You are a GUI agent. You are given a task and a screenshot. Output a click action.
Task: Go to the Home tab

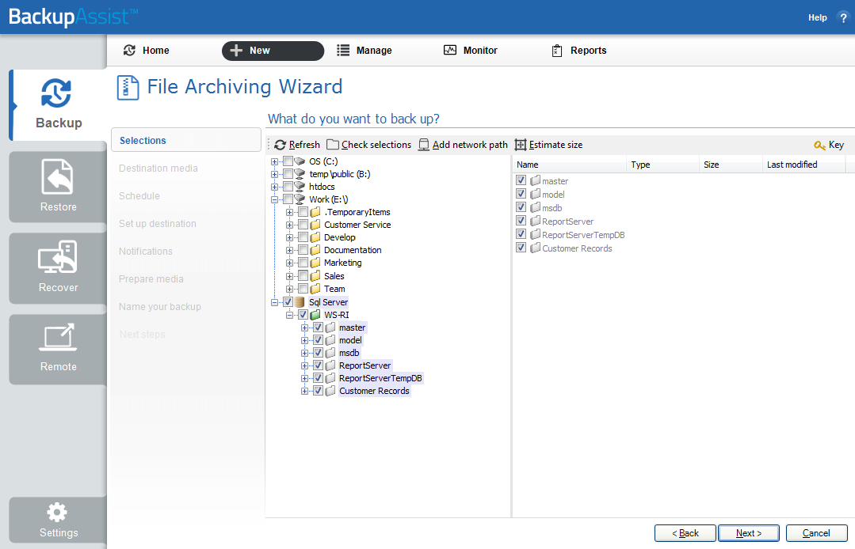tap(147, 50)
